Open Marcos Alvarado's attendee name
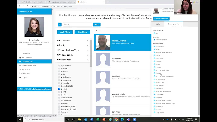This screenshot has height=122, width=217. coord(118,94)
